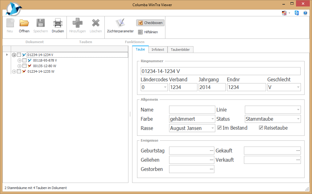
Task: Click the Name input field
Action: (x=192, y=110)
